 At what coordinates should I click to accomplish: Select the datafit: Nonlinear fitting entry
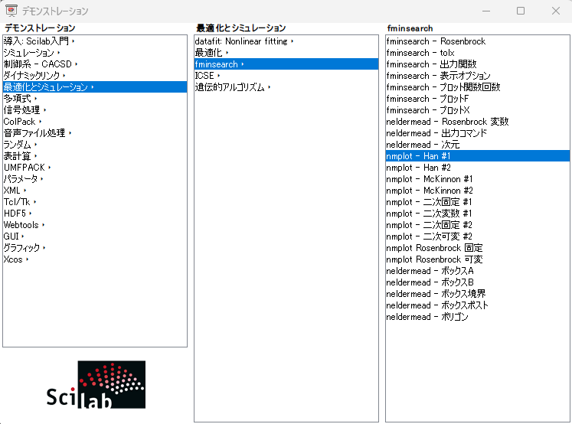[x=242, y=41]
